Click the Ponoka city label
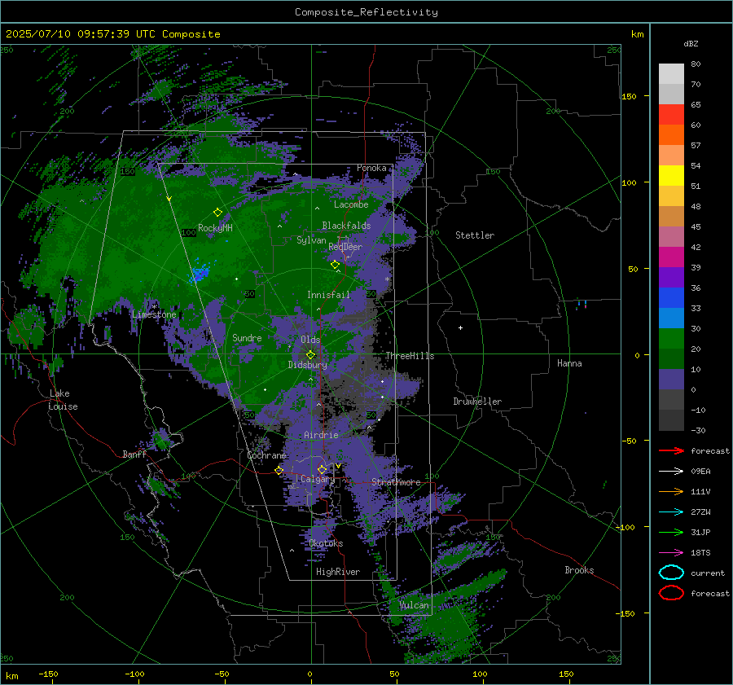733x685 pixels. 371,168
